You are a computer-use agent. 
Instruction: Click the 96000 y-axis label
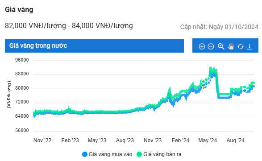tap(22, 60)
